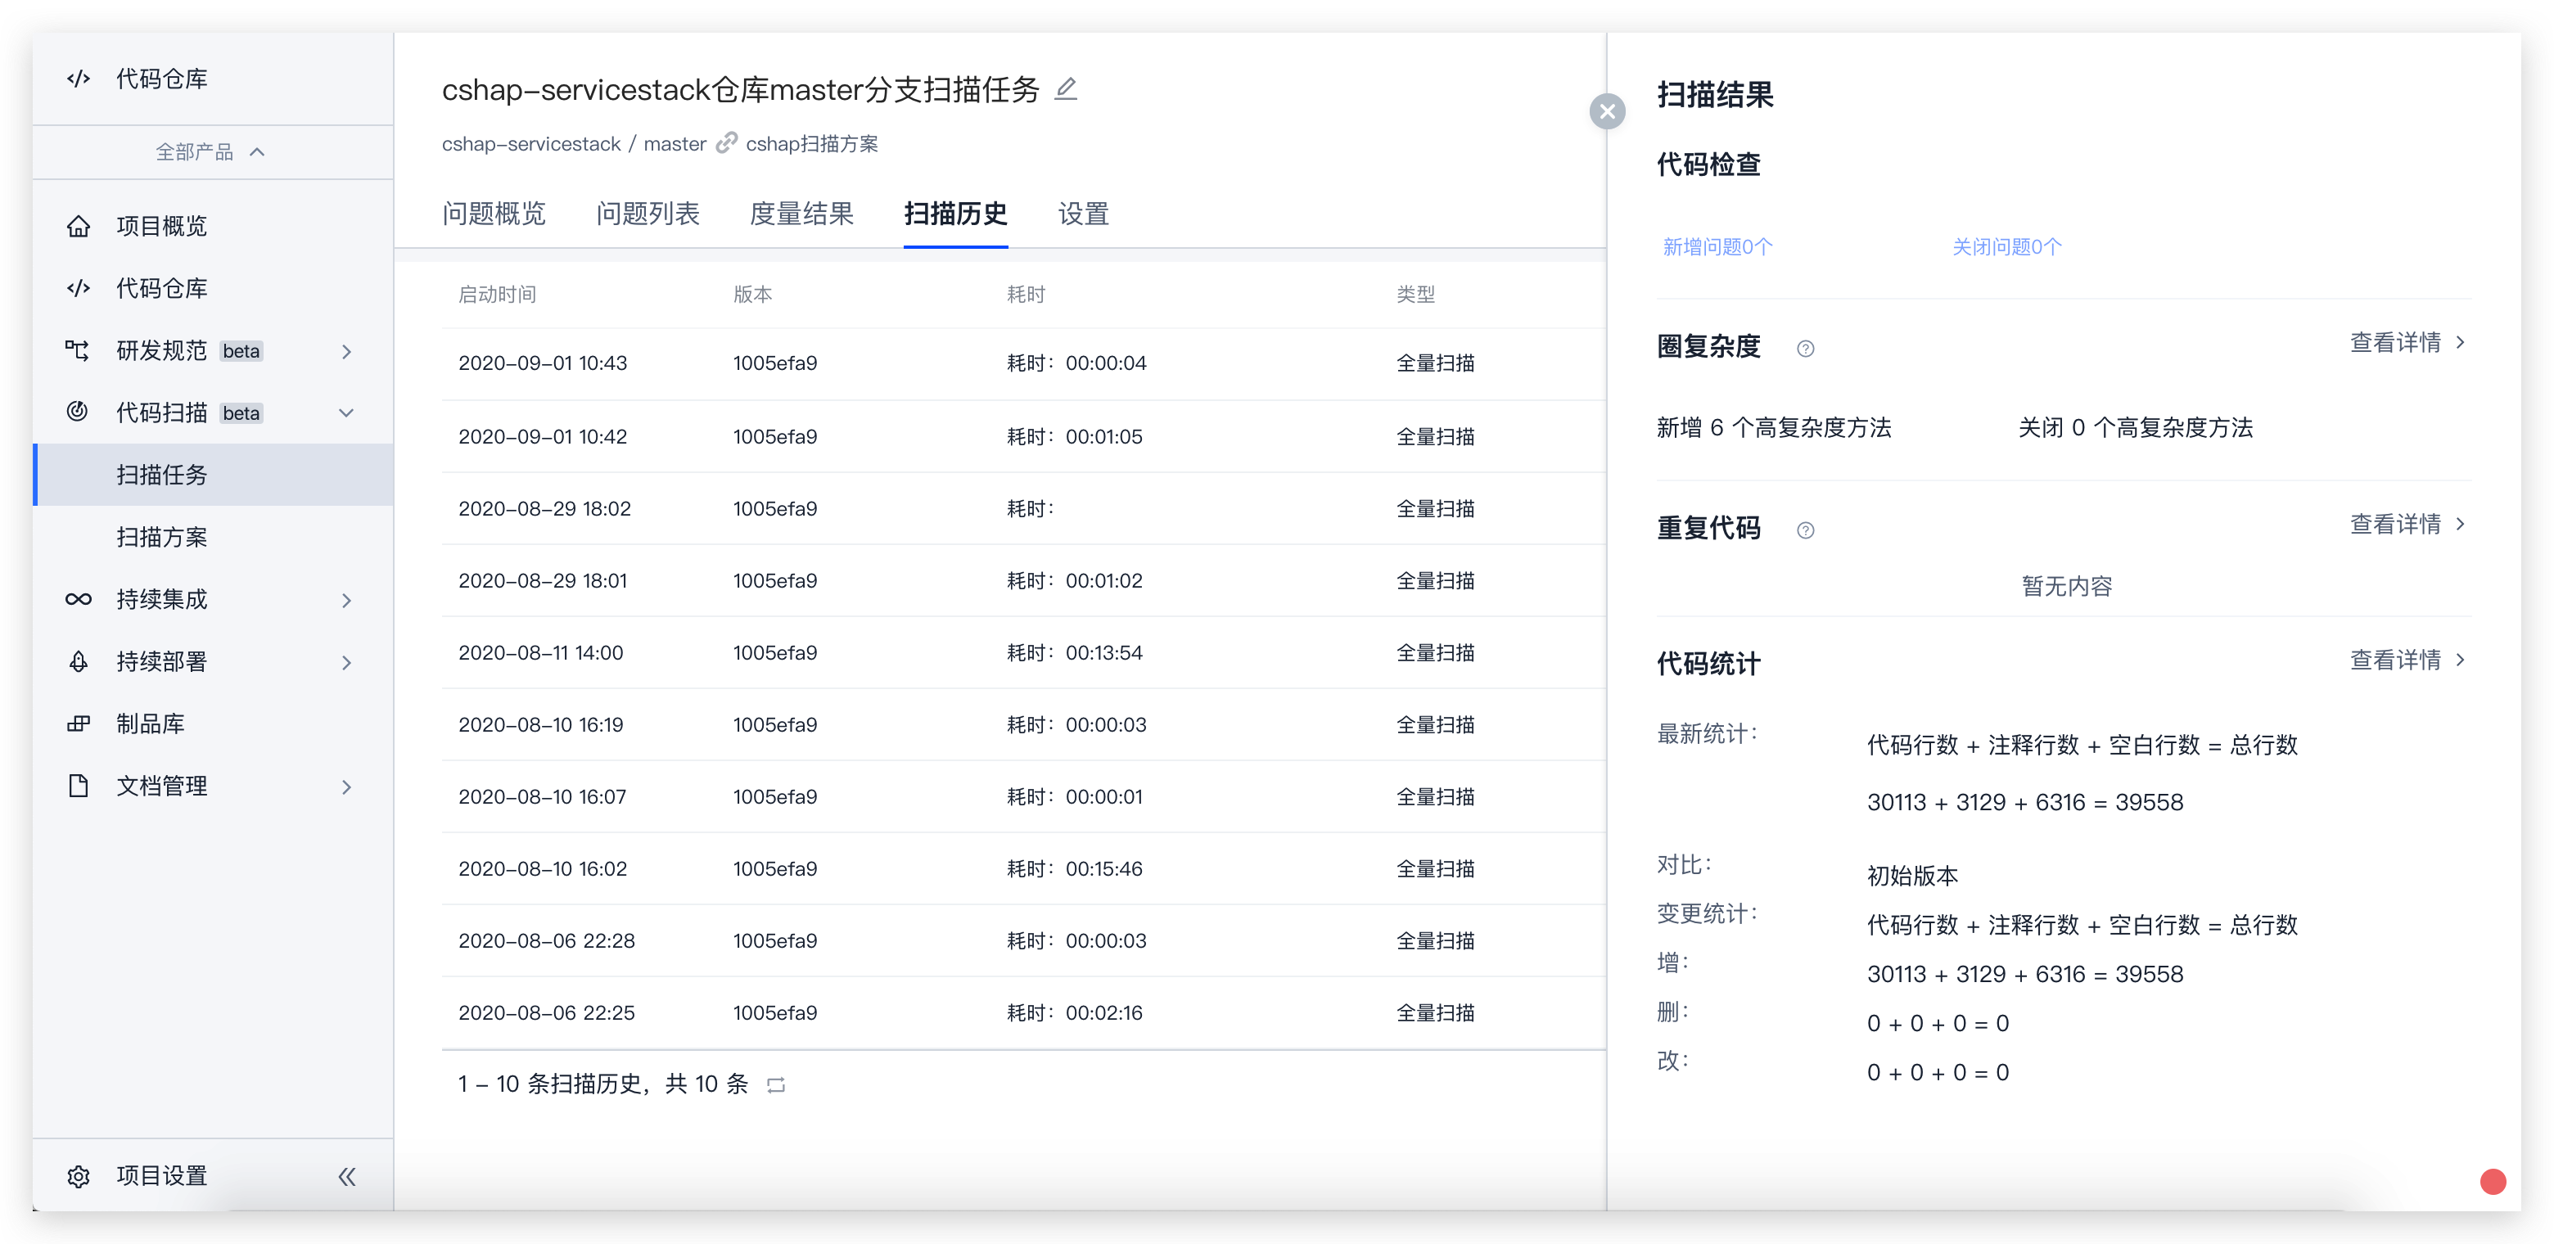Image resolution: width=2554 pixels, height=1244 pixels.
Task: Select the scan plan sidebar item
Action: coord(161,537)
